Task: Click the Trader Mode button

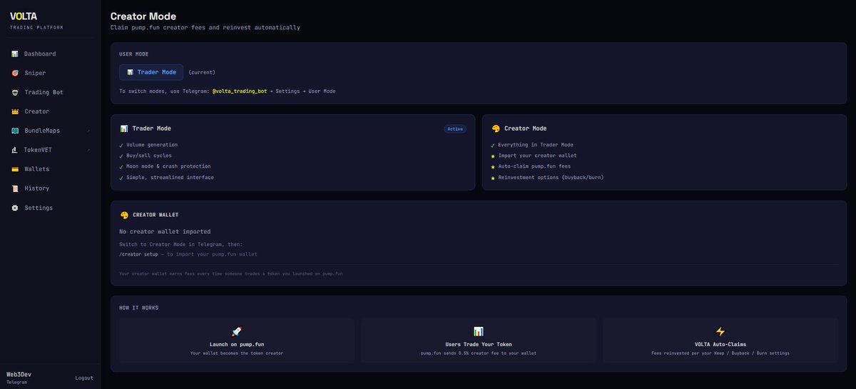Action: click(x=151, y=72)
